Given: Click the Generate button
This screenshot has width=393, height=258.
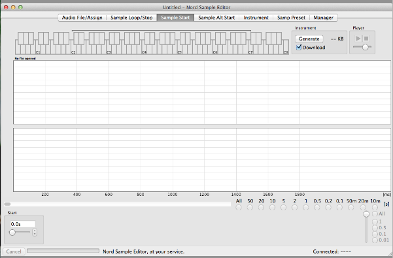Looking at the screenshot, I should point(309,39).
